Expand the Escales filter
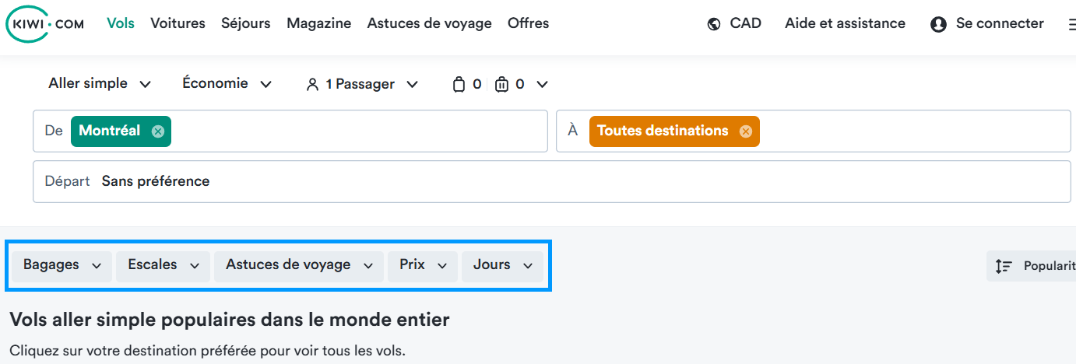 (x=163, y=265)
